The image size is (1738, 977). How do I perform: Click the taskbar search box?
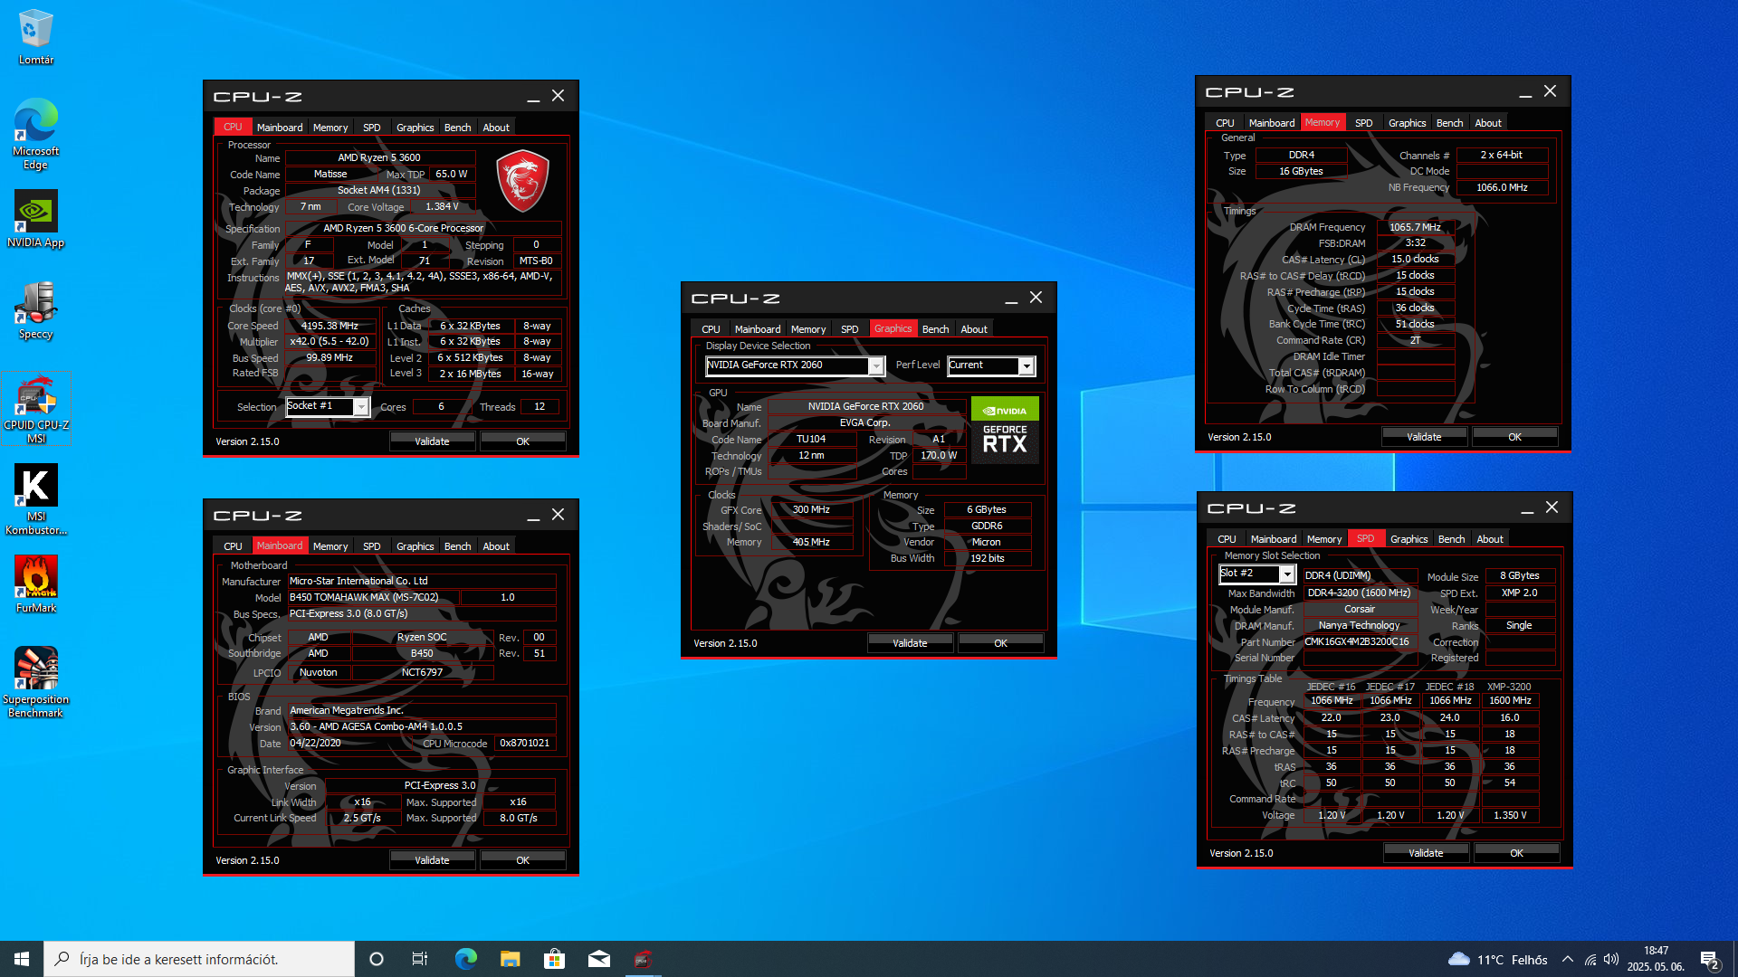(199, 959)
